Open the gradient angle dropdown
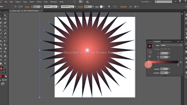The width and height of the screenshot is (187, 105). (x=169, y=53)
